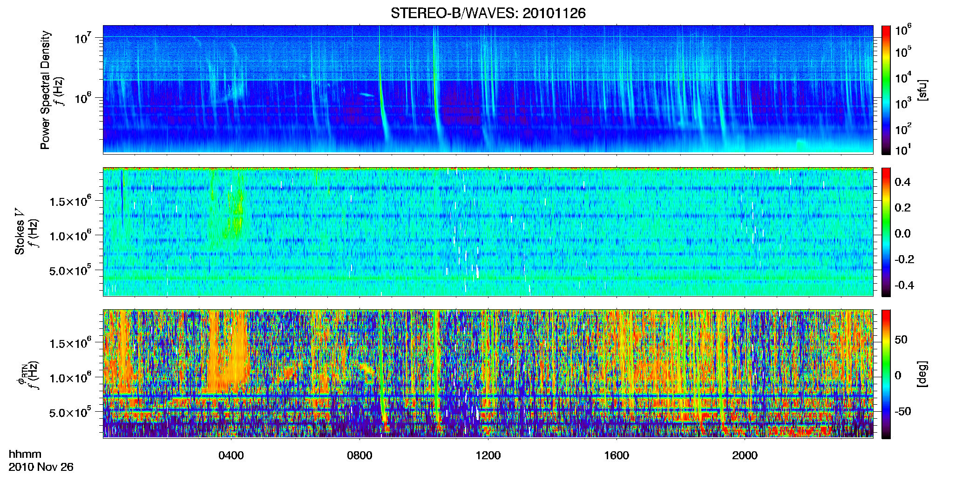The image size is (976, 503).
Task: Click the 5.0×10^5 tick in φ RTN panel
Action: coord(70,413)
